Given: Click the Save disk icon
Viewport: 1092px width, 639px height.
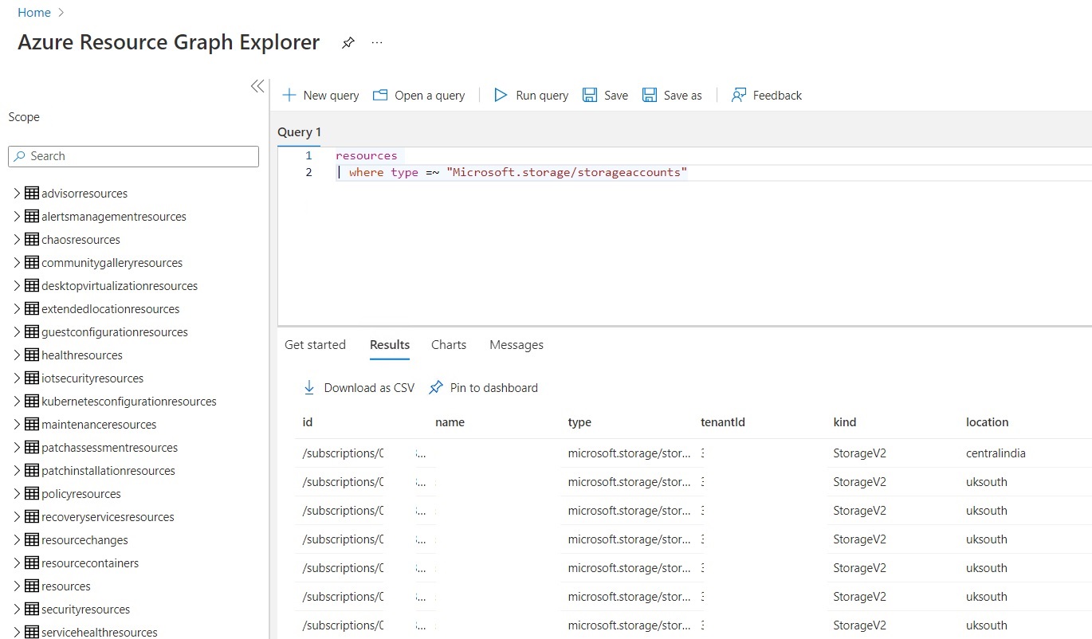Looking at the screenshot, I should click(x=590, y=96).
